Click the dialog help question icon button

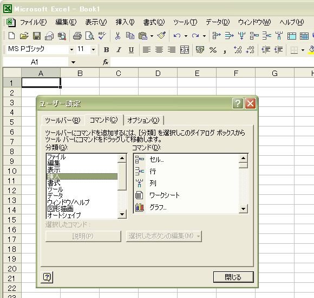click(x=47, y=277)
